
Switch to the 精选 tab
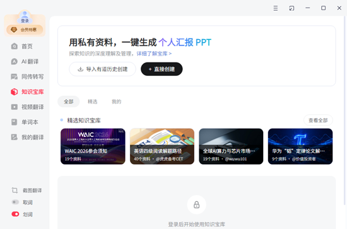[93, 102]
